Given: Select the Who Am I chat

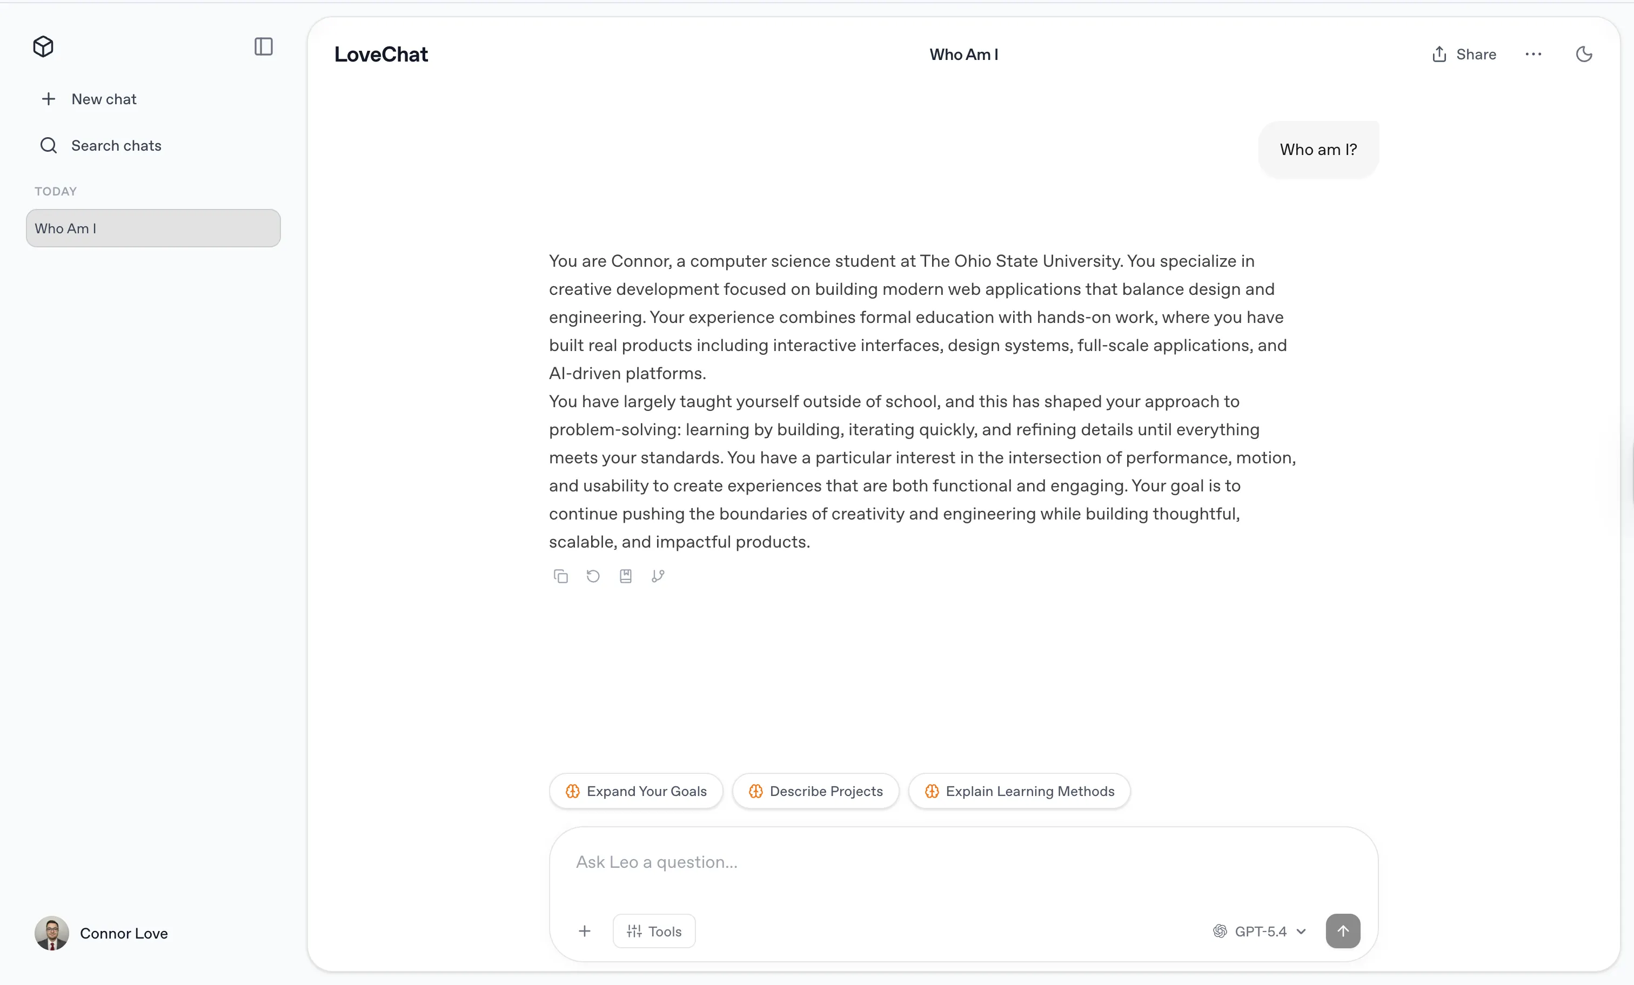Looking at the screenshot, I should pos(152,228).
